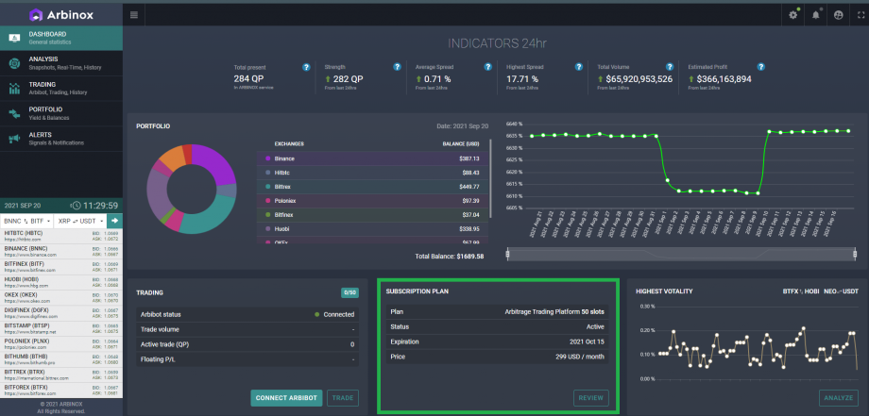869x416 pixels.
Task: Select the BITHUMB (BTHB) row
Action: [61, 359]
